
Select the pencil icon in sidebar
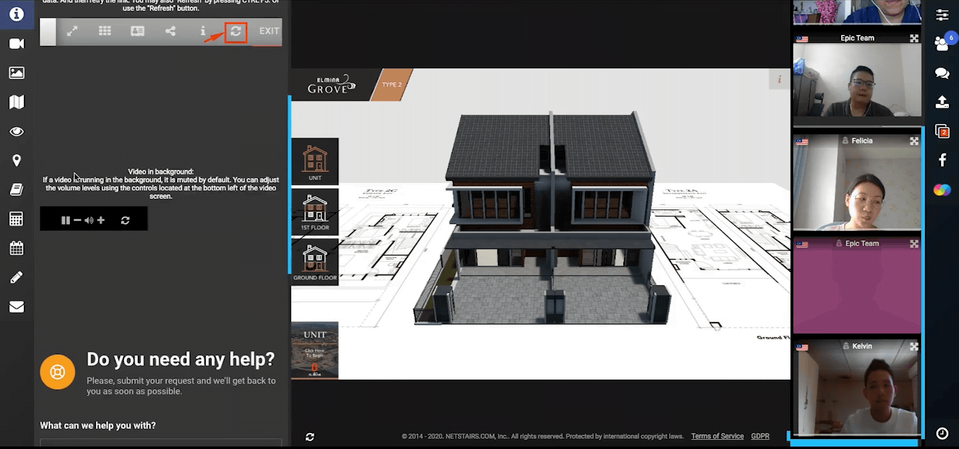pyautogui.click(x=16, y=277)
